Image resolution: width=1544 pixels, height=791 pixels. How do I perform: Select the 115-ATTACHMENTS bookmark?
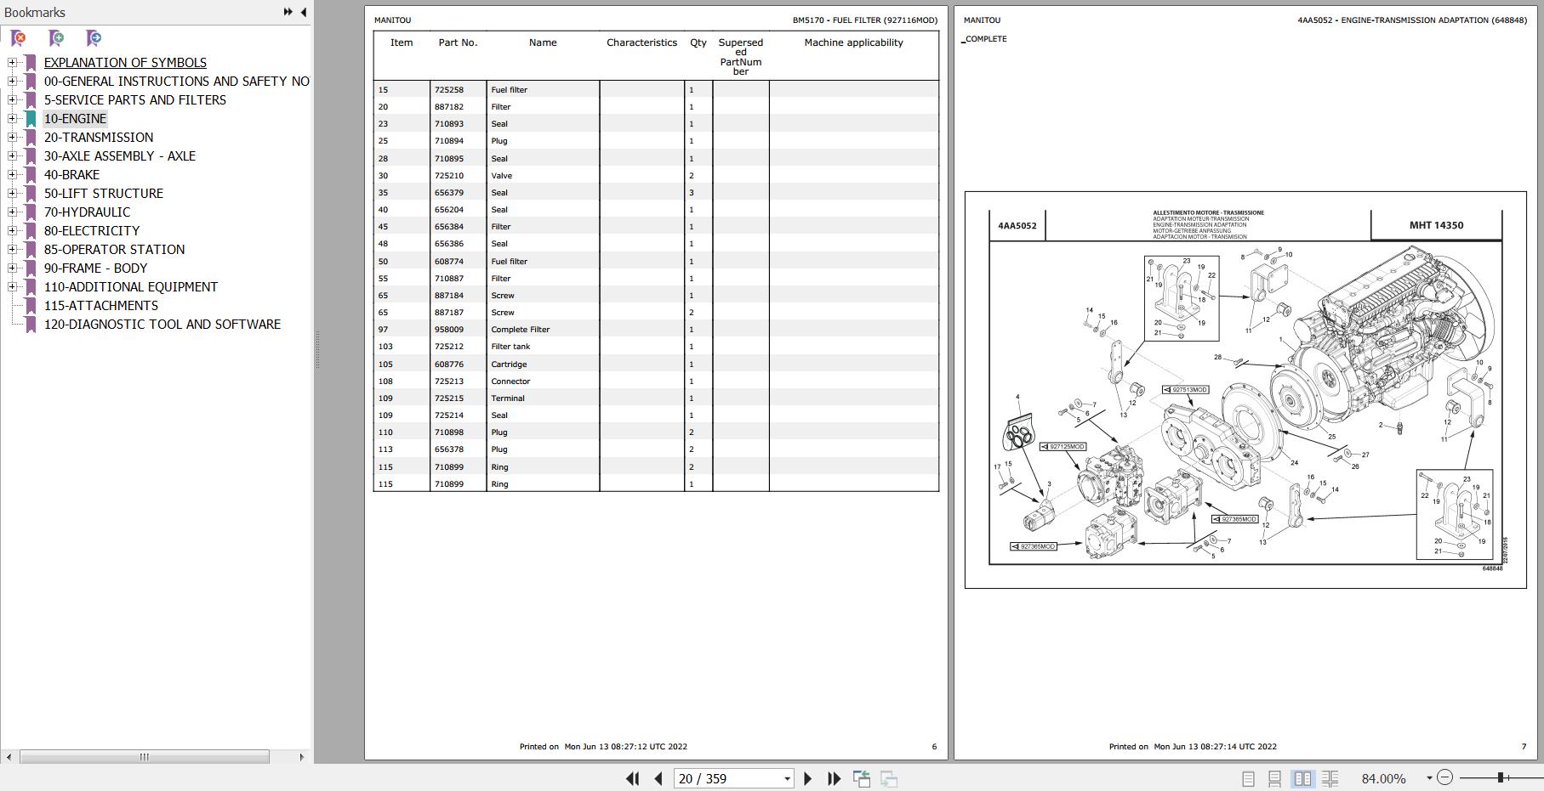click(x=101, y=306)
